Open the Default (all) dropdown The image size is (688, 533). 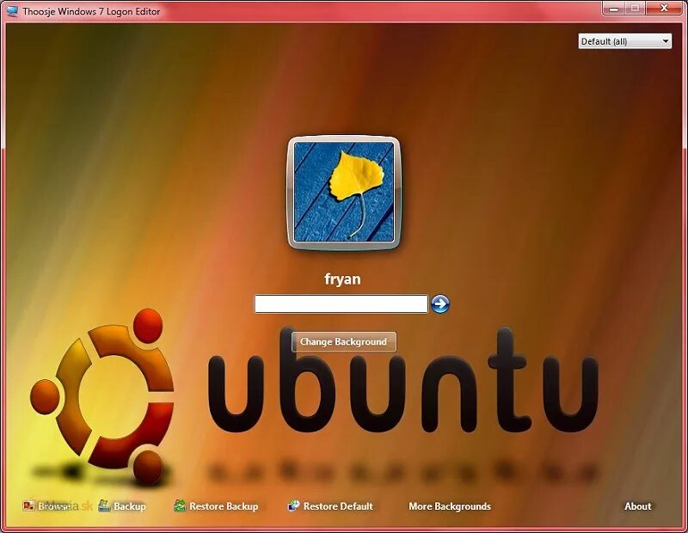point(625,41)
